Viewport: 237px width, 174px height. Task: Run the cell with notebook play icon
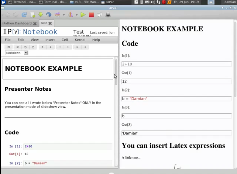77,47
